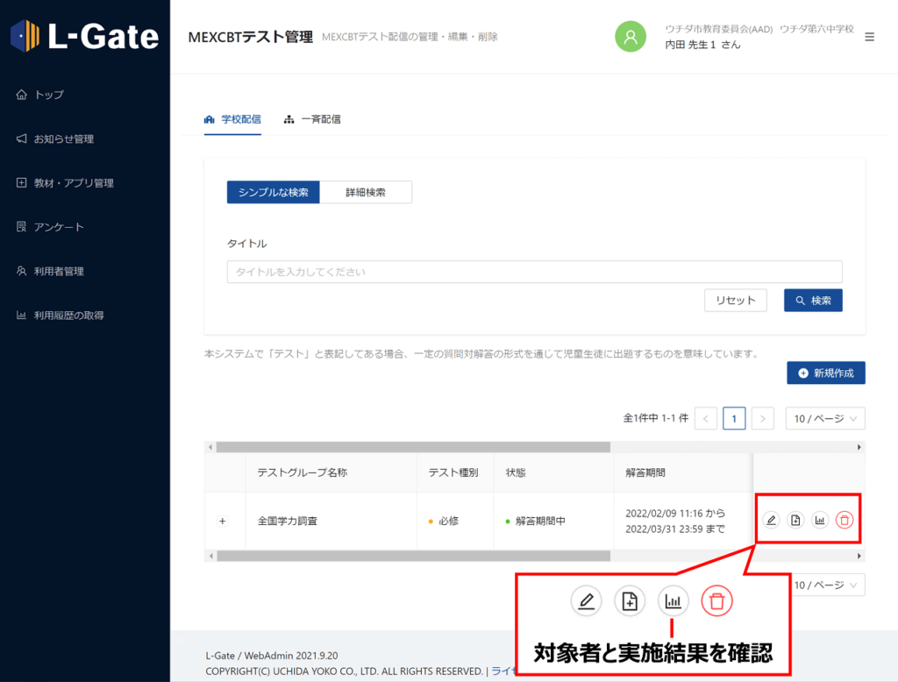Click the 全国学力調査 cell text
This screenshot has width=898, height=682.
pos(287,521)
